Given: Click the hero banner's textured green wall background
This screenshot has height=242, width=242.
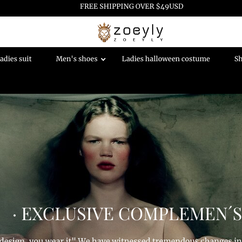Looking at the screenshot, I should click(203, 146).
